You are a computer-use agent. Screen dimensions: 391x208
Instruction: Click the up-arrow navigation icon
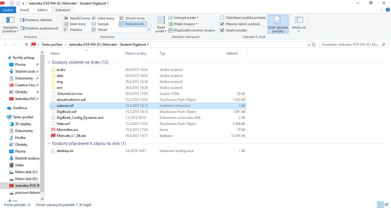click(x=27, y=45)
